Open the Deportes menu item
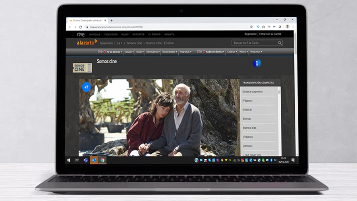 tap(139, 35)
